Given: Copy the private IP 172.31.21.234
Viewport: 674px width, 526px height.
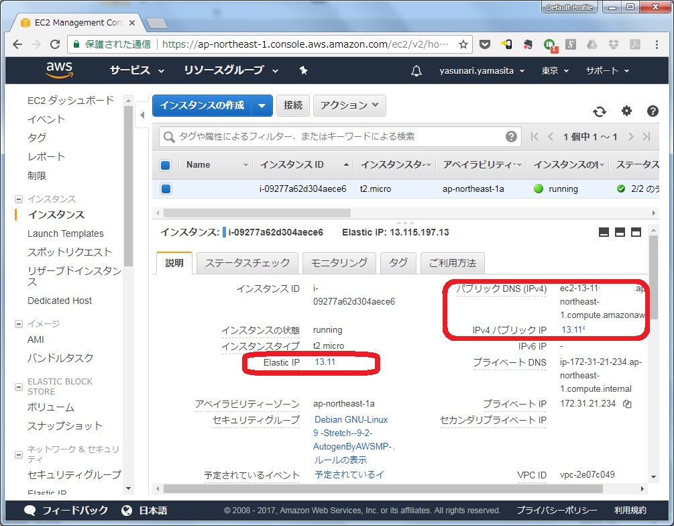Looking at the screenshot, I should [x=627, y=404].
